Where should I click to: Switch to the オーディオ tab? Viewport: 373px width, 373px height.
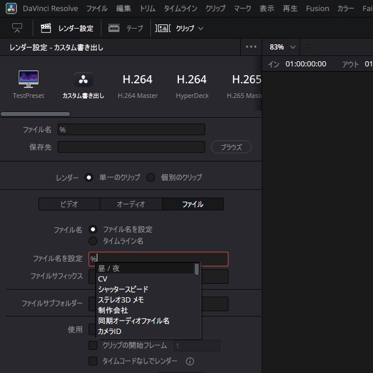click(x=131, y=204)
